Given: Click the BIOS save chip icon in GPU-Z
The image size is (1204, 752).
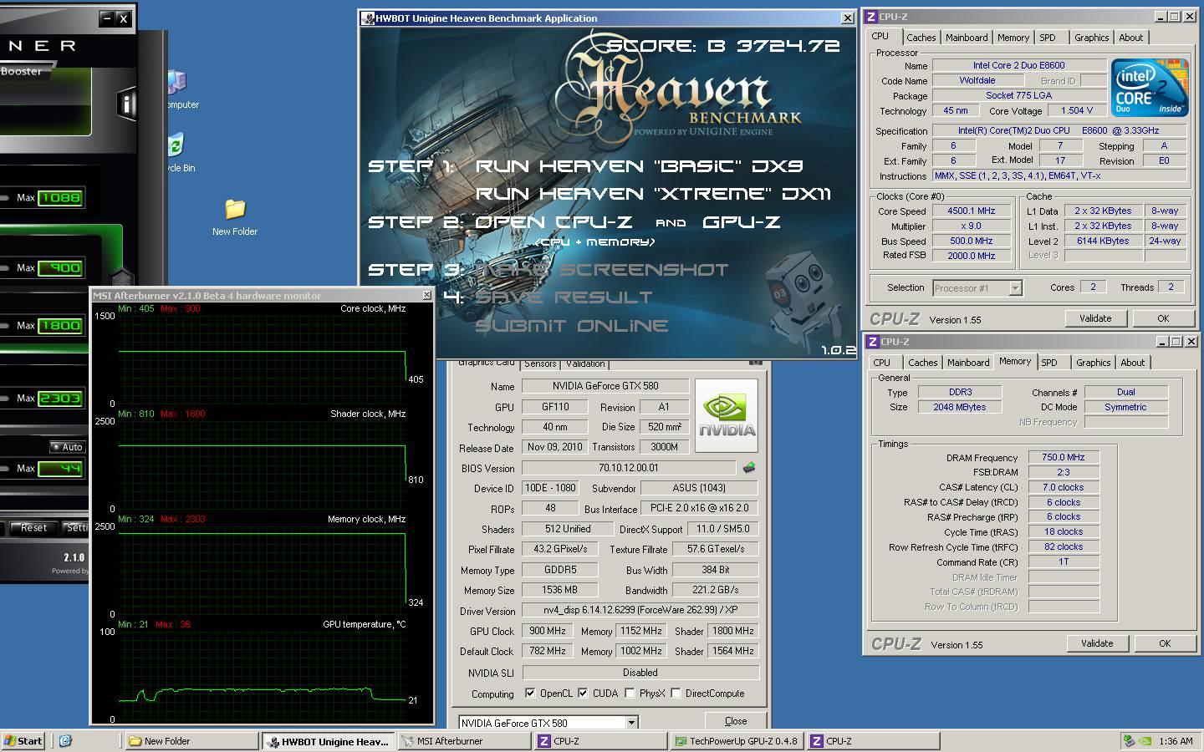Looking at the screenshot, I should (x=749, y=468).
